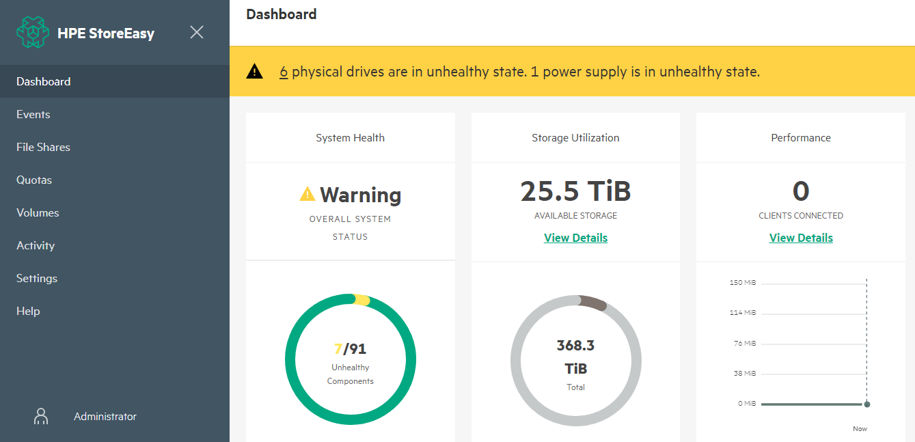The image size is (915, 442).
Task: Navigate to File Shares
Action: coord(43,147)
